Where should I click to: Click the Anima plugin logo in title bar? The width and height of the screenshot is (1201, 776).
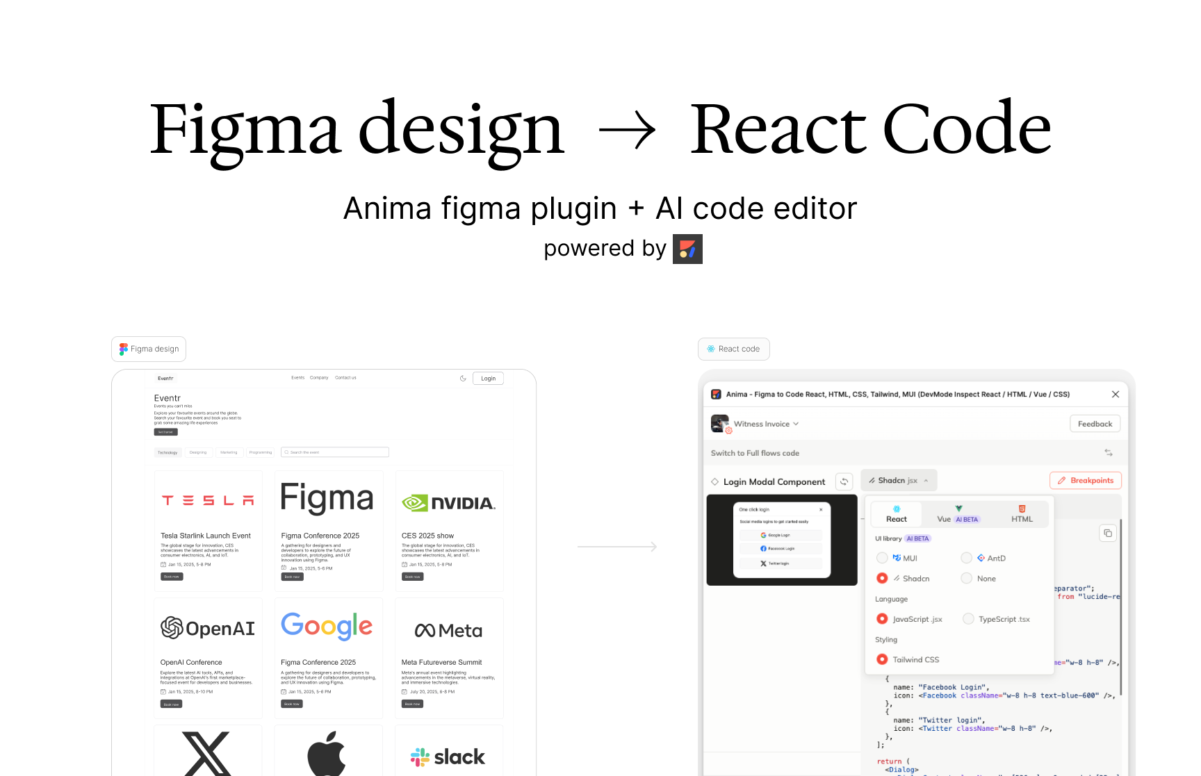tap(716, 394)
